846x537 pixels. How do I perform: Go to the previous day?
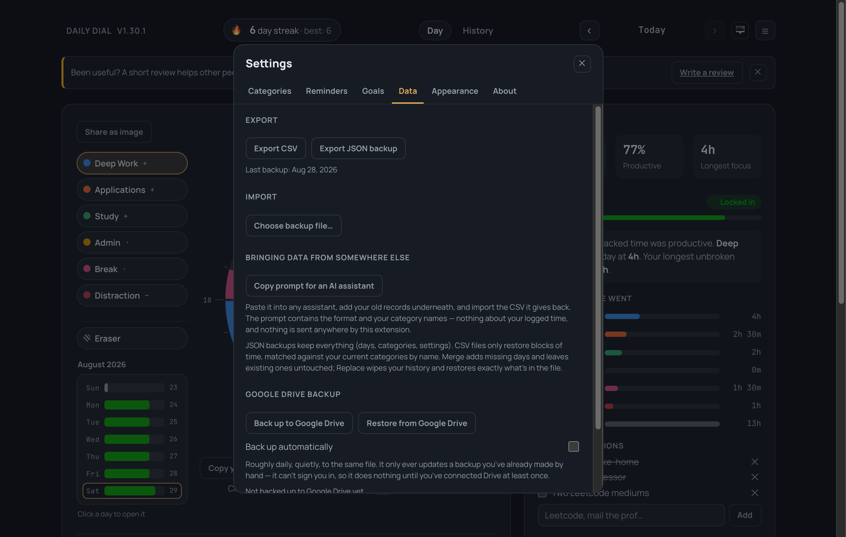tap(589, 31)
